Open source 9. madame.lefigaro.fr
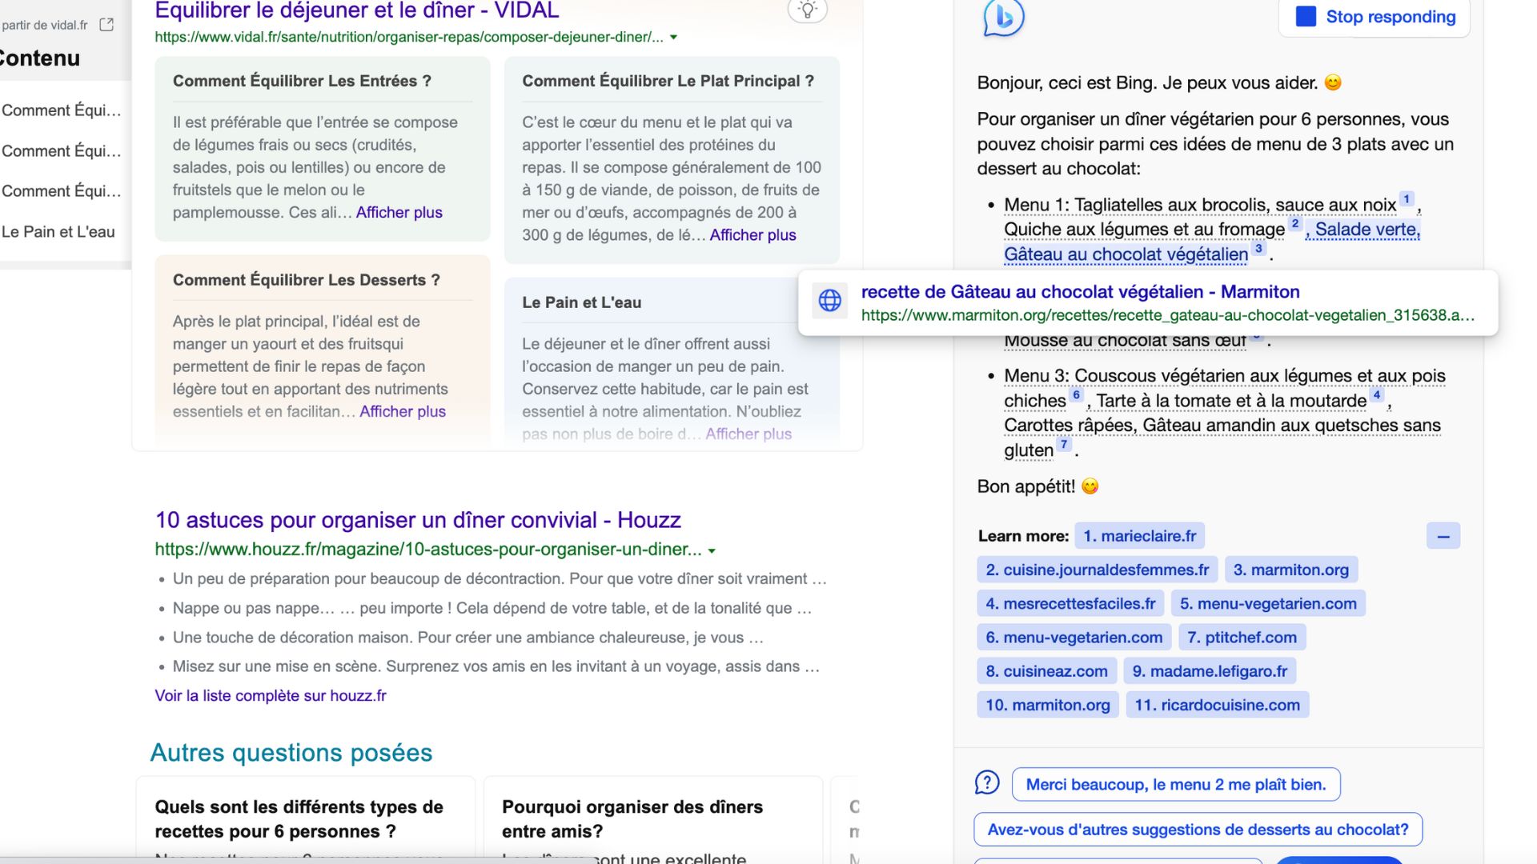The image size is (1537, 864). click(1210, 671)
